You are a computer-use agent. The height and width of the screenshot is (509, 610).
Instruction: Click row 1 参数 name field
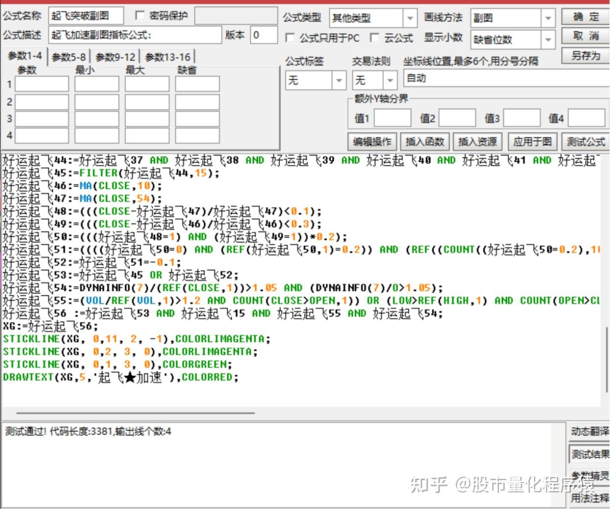pyautogui.click(x=42, y=84)
